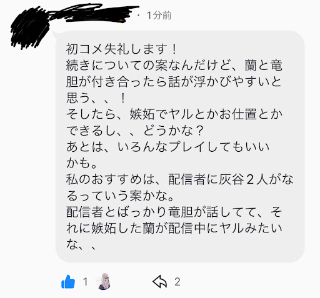320x298 pixels.
Task: Click the line "るっていう案かな。"
Action: (x=120, y=196)
